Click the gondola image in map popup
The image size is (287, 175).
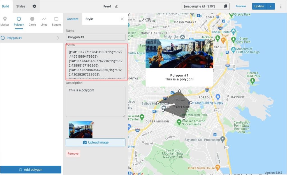pos(179,54)
